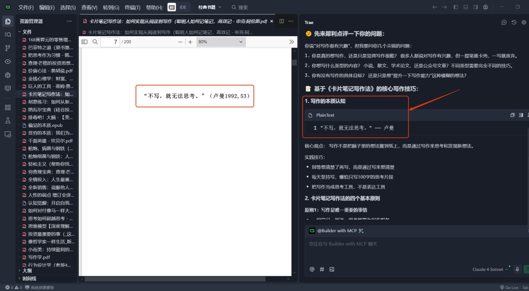Click Go Live in status bar
Viewport: 529px width, 291px height.
[509, 288]
